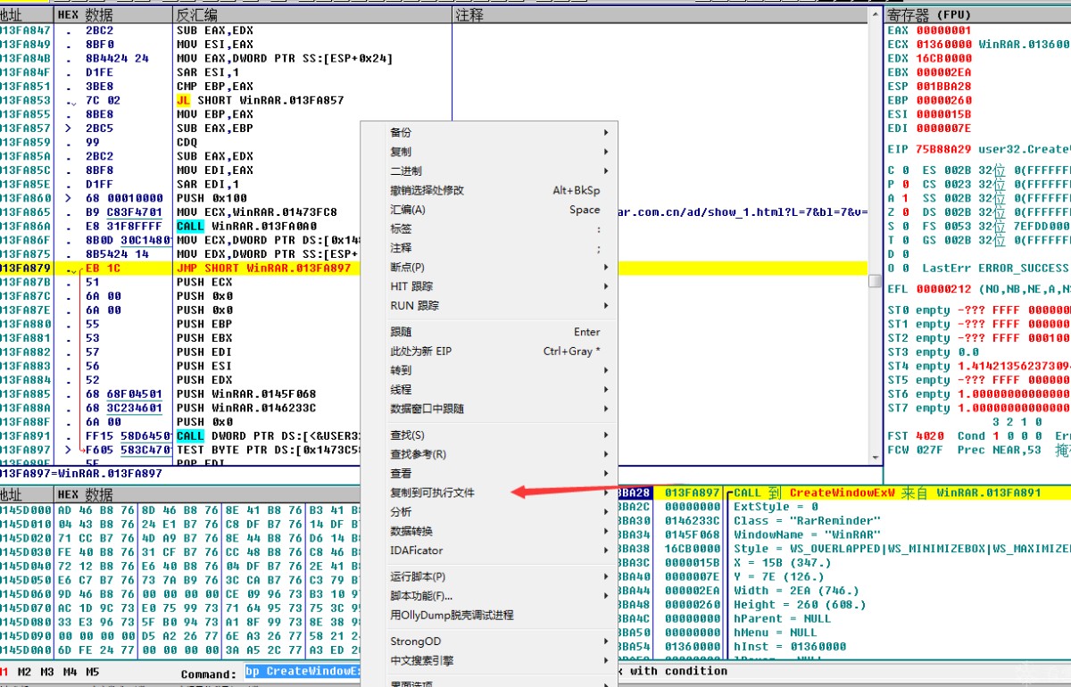This screenshot has width=1071, height=687.
Task: Select the PUSH 0x100 instruction row
Action: point(209,198)
